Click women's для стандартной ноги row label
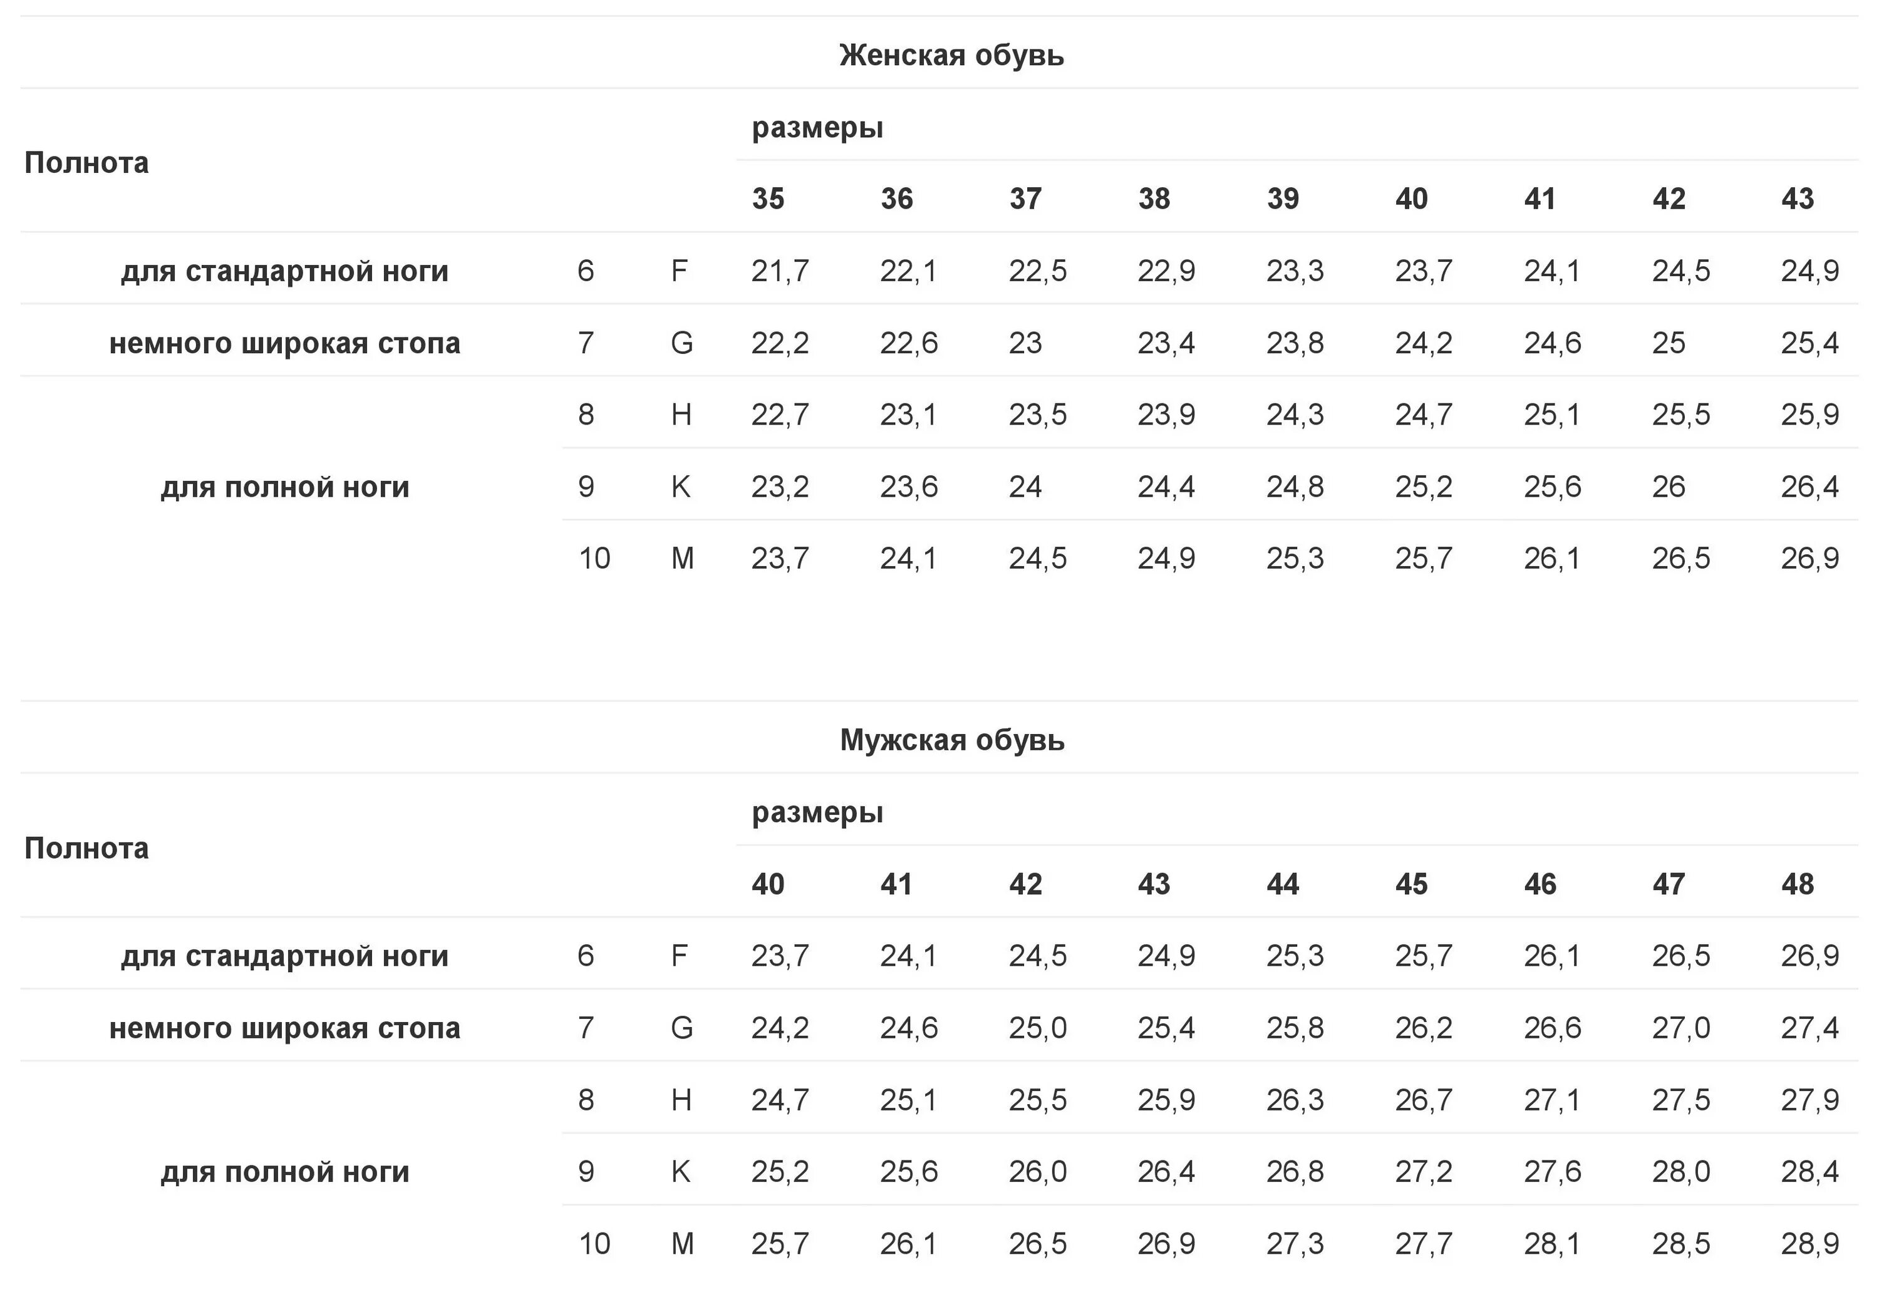The width and height of the screenshot is (1879, 1292). pos(285,271)
